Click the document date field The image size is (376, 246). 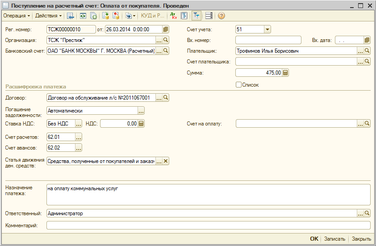pyautogui.click(x=134, y=29)
